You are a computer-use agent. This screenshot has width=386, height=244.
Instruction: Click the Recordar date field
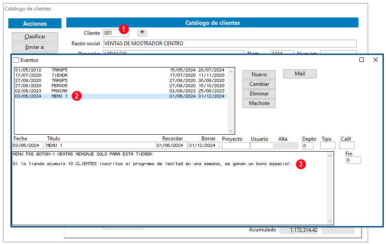click(171, 146)
